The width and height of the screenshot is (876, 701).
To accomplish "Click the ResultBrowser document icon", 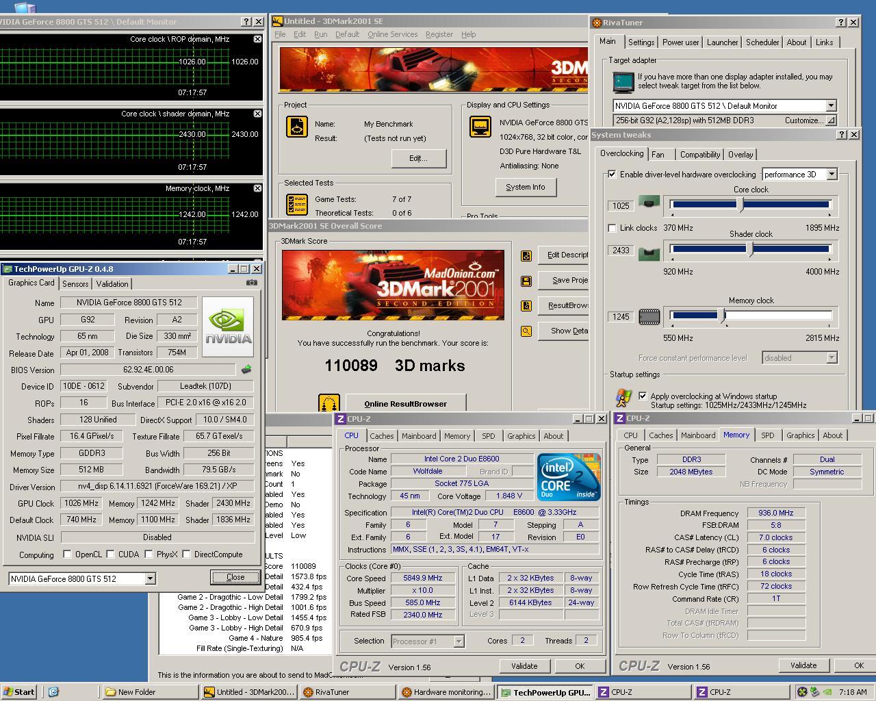I will coord(526,306).
